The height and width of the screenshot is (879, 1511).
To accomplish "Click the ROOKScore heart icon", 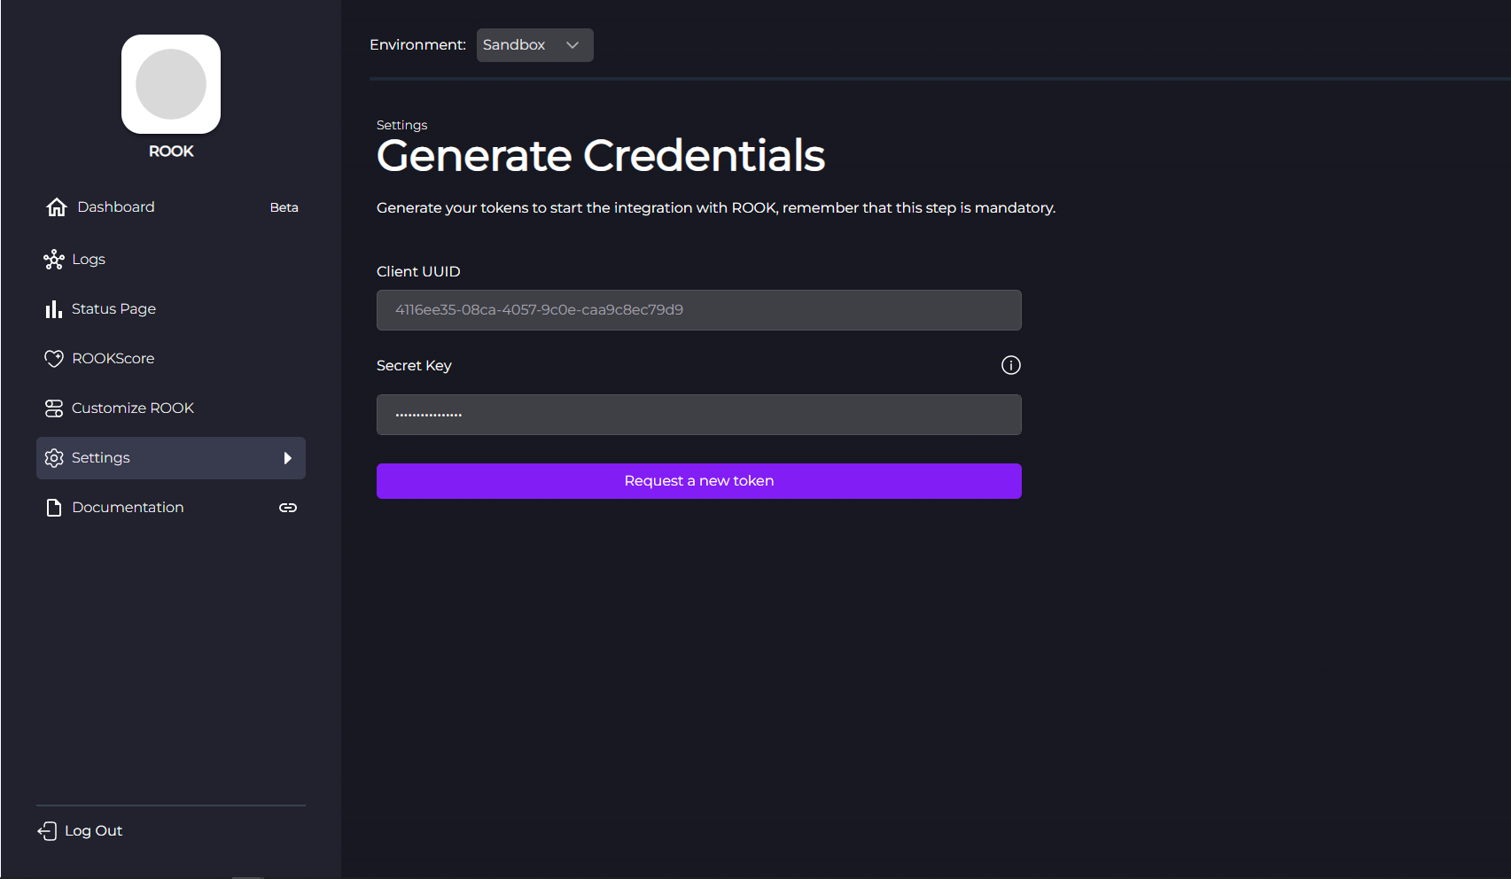I will (x=54, y=359).
